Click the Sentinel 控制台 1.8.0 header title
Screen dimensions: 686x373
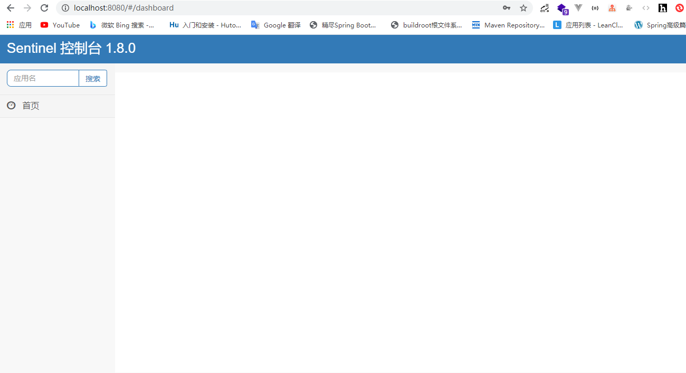pos(71,49)
